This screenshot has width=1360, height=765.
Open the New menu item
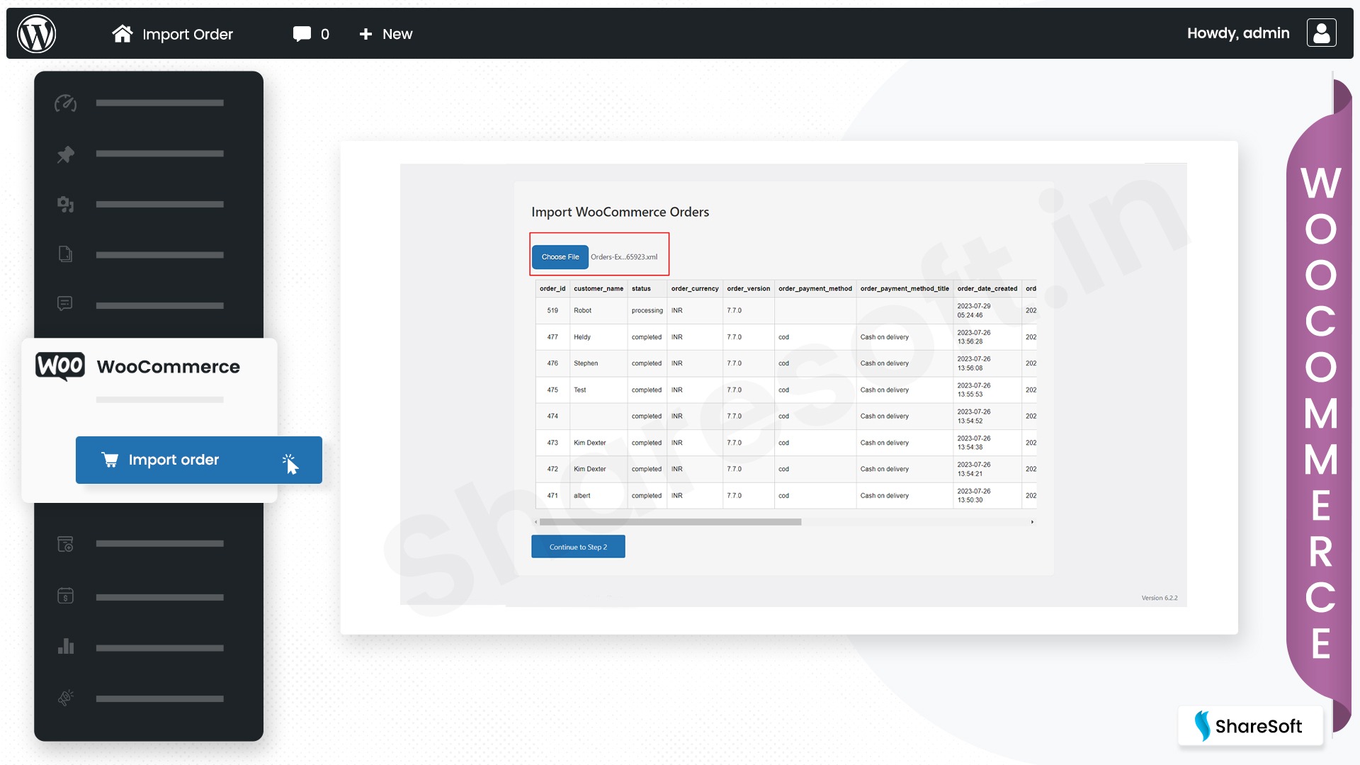(x=386, y=33)
